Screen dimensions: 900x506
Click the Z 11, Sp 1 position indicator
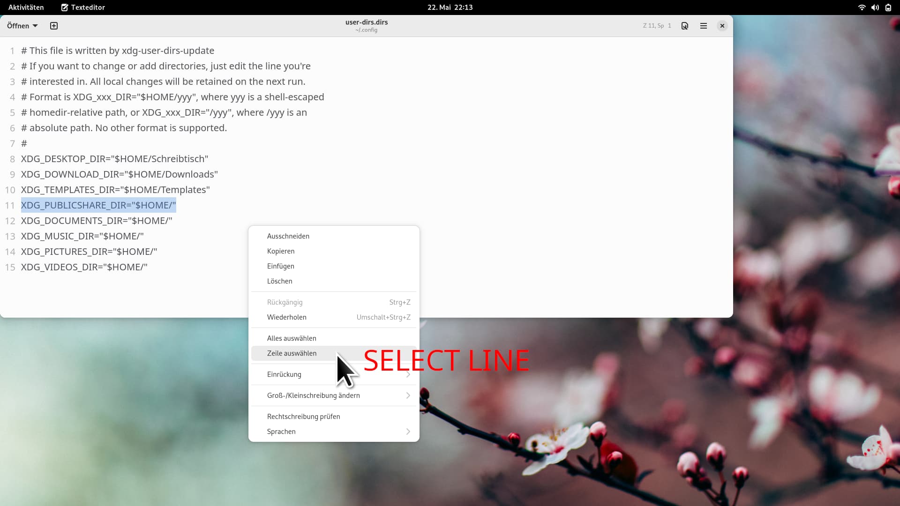click(657, 26)
